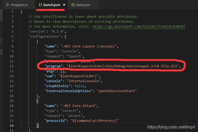The height and width of the screenshot is (132, 198).
Task: Click line number 12 in the gutter
Action: pos(11,66)
